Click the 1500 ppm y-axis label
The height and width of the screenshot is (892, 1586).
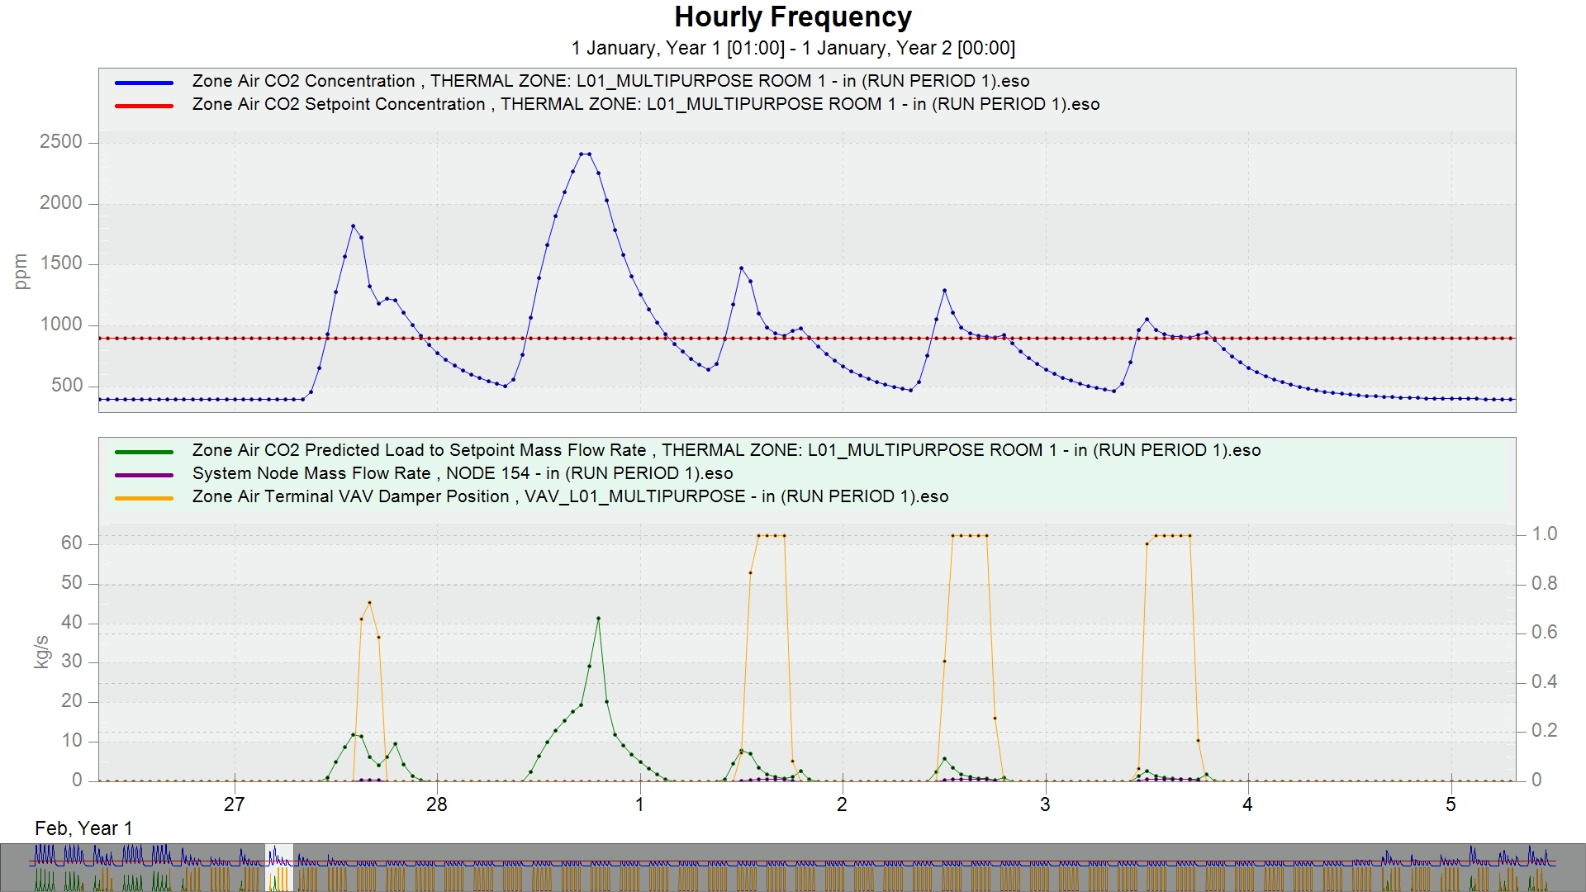[61, 263]
